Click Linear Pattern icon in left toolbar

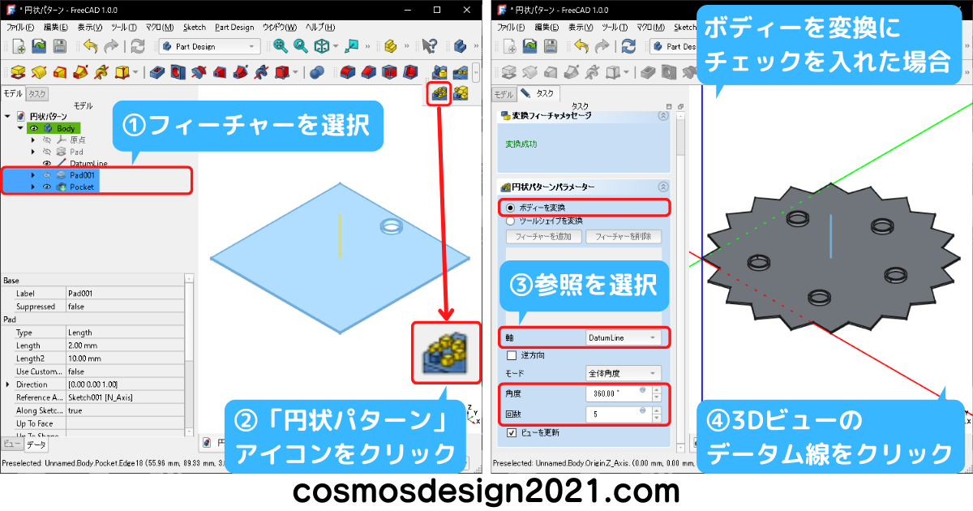pos(461,72)
